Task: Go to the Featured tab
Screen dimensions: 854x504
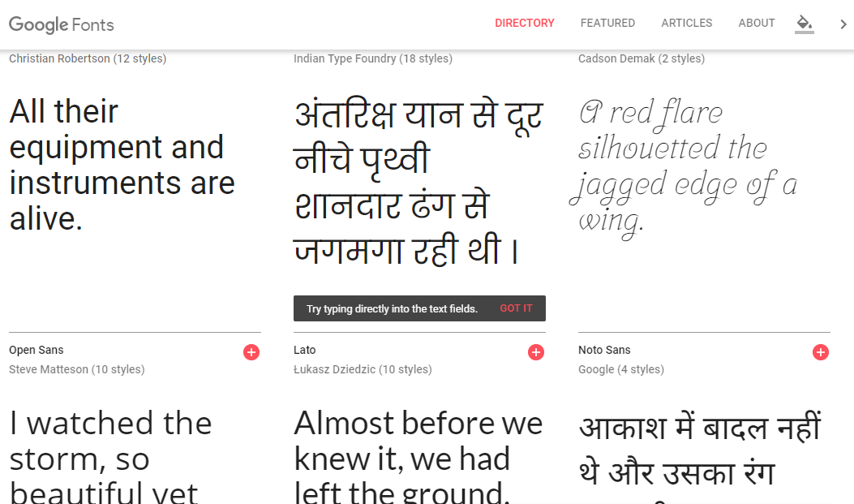Action: click(607, 23)
